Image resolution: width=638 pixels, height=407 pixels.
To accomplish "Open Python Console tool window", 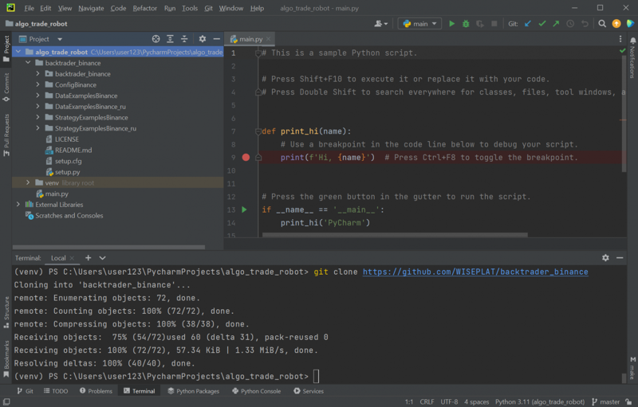I will 256,391.
